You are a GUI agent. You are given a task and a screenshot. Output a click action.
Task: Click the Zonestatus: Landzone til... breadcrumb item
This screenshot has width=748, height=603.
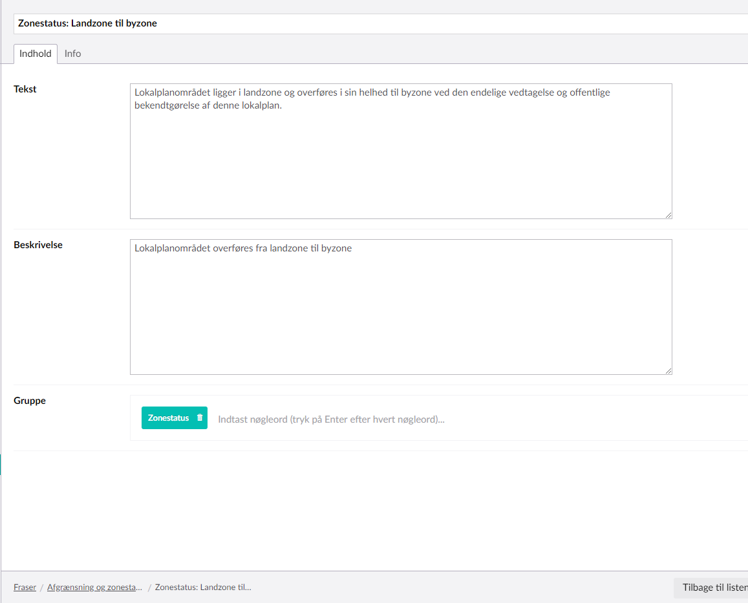[x=203, y=587]
